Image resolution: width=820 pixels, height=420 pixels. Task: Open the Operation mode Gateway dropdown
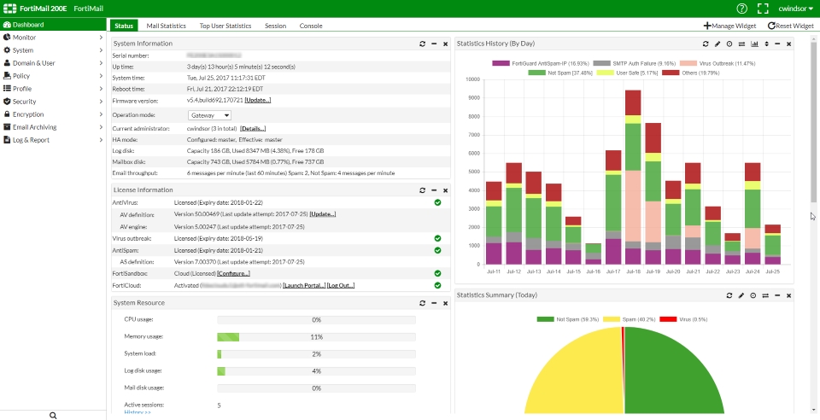click(x=208, y=114)
